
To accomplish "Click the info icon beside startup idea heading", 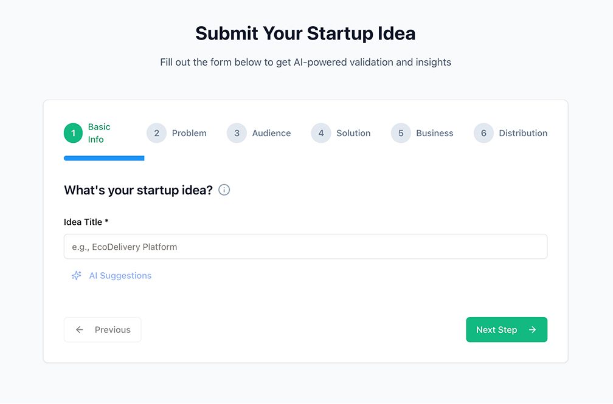I will tap(224, 190).
